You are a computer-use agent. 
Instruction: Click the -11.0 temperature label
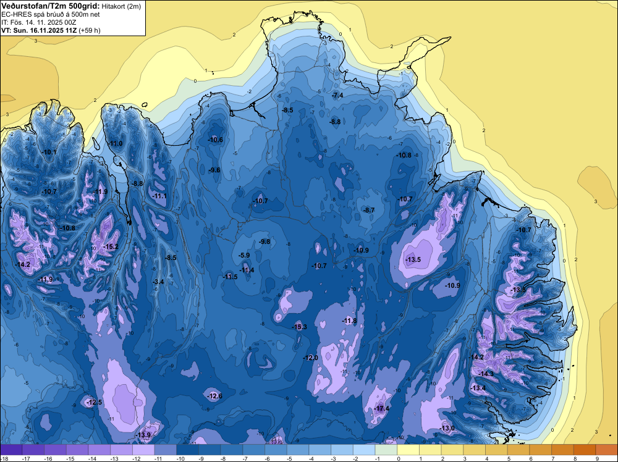116,144
